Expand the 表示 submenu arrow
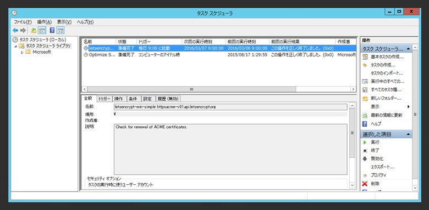This screenshot has width=429, height=210. tap(409, 106)
